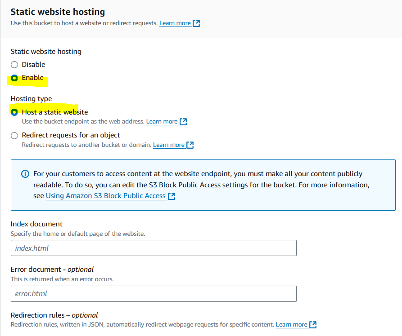Focus the Index document input field
402x336 pixels.
click(154, 248)
